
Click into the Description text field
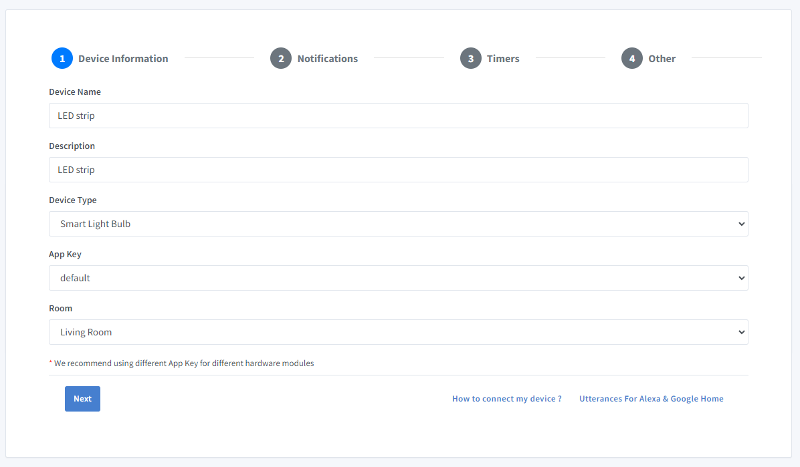[x=398, y=170]
